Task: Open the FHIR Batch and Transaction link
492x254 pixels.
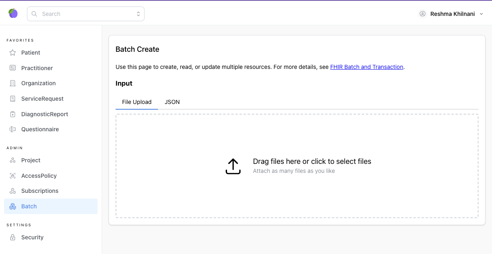Action: (366, 67)
